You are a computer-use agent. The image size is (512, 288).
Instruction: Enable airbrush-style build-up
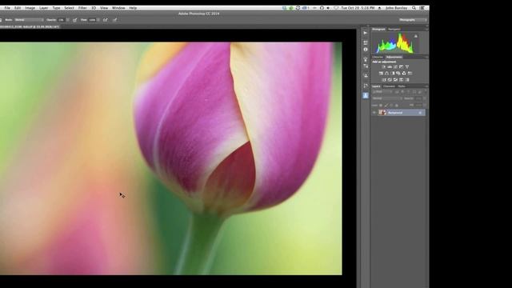coord(106,20)
